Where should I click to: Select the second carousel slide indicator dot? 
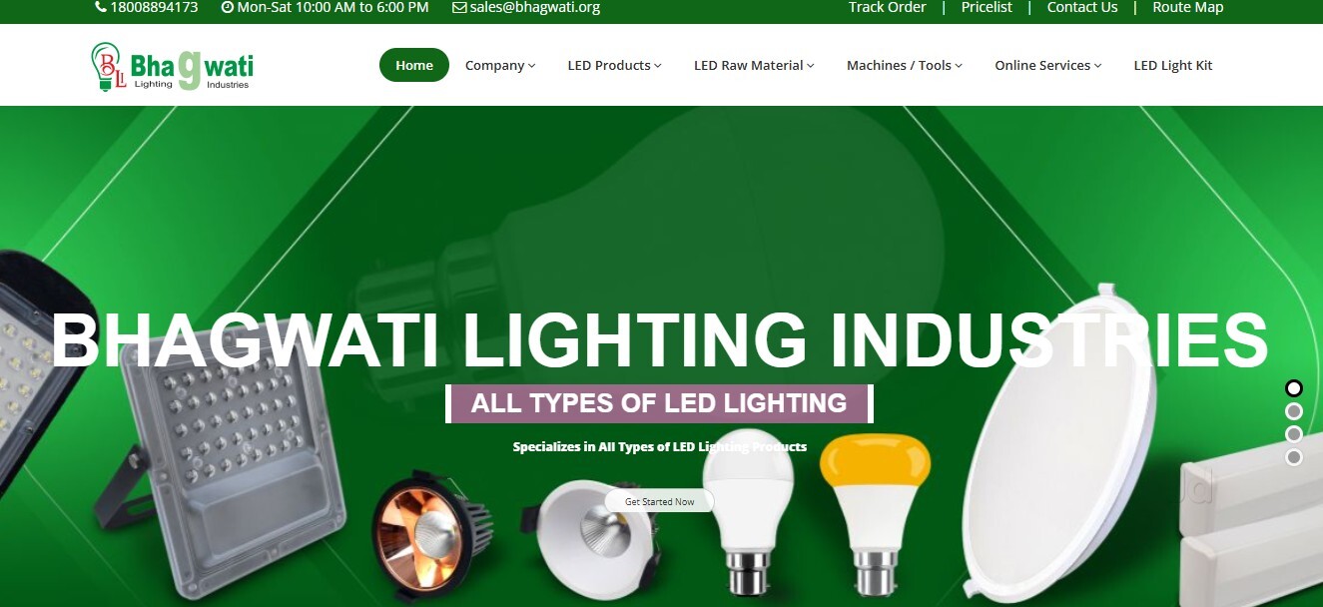click(1294, 411)
